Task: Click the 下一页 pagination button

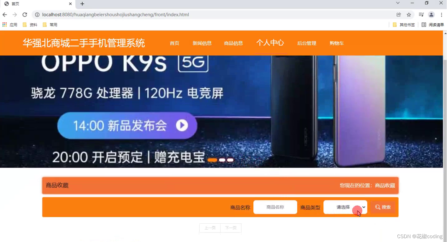Action: click(231, 228)
